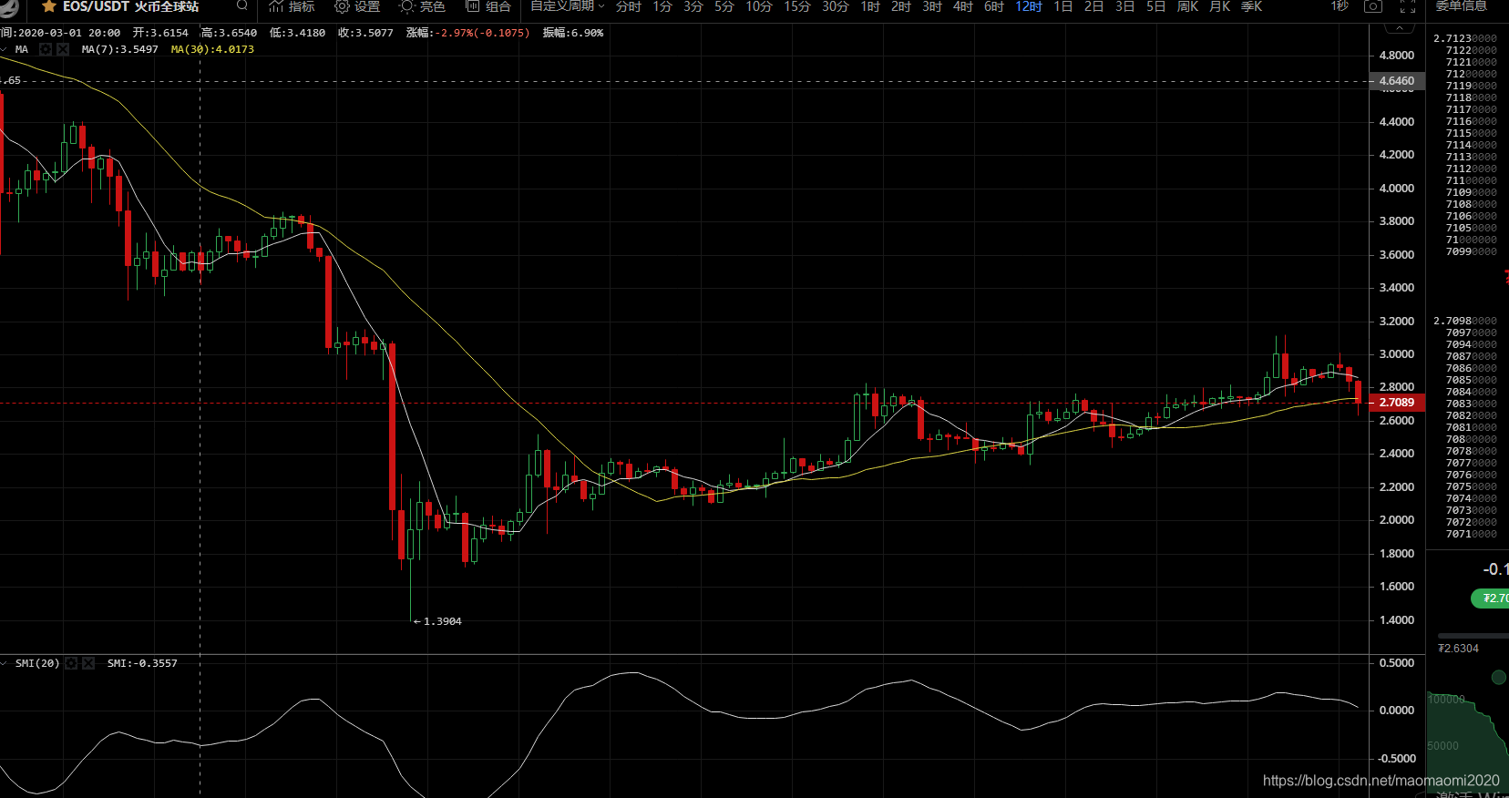Click buy order price 2.70980000
The width and height of the screenshot is (1509, 798).
[x=1465, y=321]
